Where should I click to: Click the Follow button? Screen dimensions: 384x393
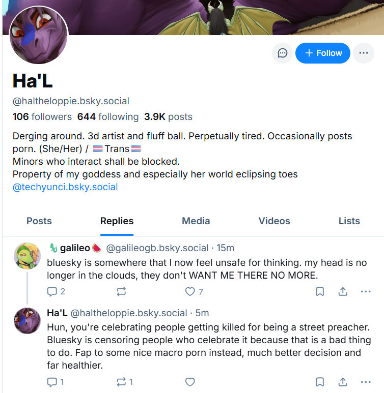323,53
